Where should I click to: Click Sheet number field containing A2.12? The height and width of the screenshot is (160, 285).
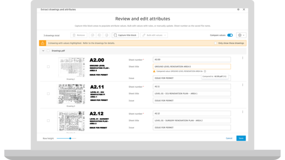pos(192,114)
